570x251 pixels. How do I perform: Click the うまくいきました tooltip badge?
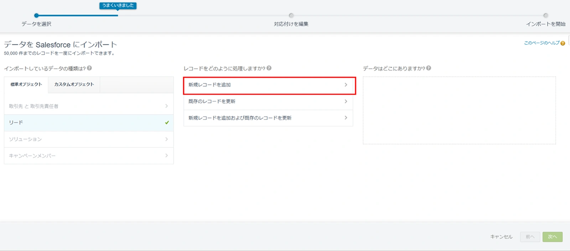tap(118, 5)
